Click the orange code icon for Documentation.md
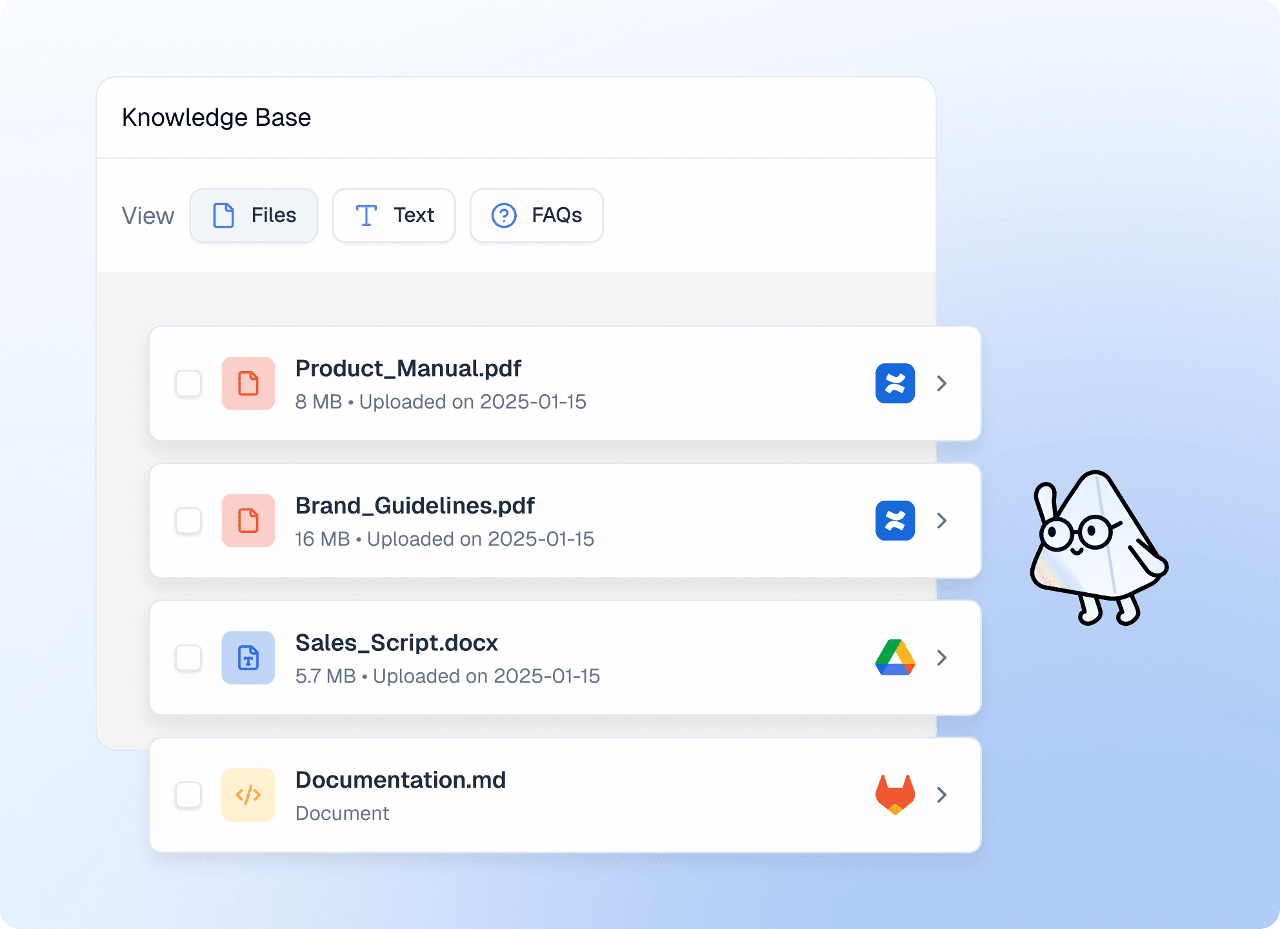 (x=248, y=794)
